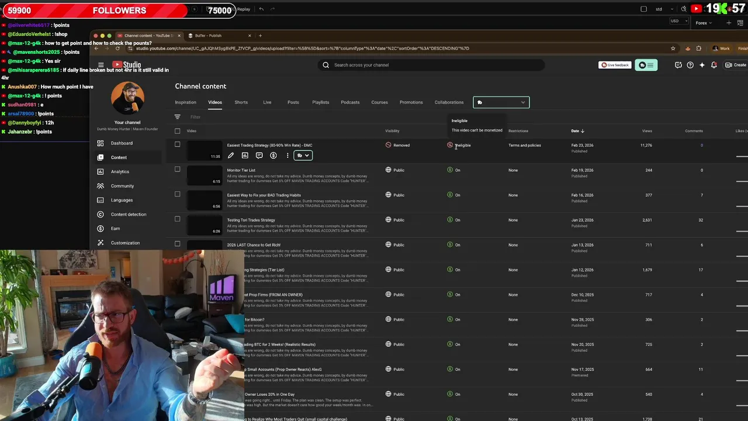748x421 pixels.
Task: Click the Give feedback button
Action: point(615,65)
